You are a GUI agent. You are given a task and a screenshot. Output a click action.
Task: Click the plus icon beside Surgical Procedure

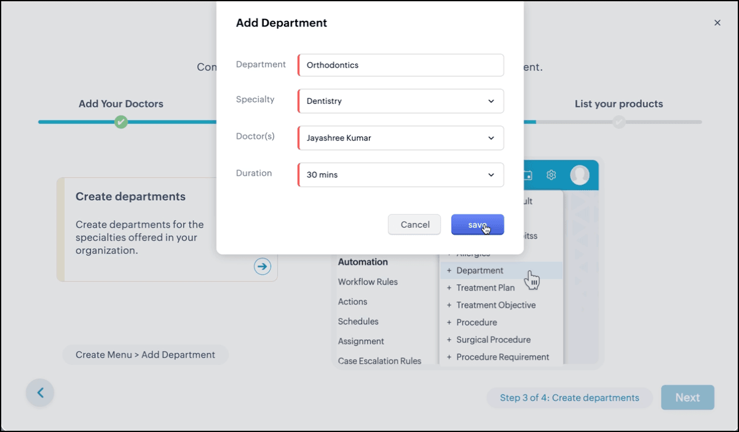tap(449, 340)
